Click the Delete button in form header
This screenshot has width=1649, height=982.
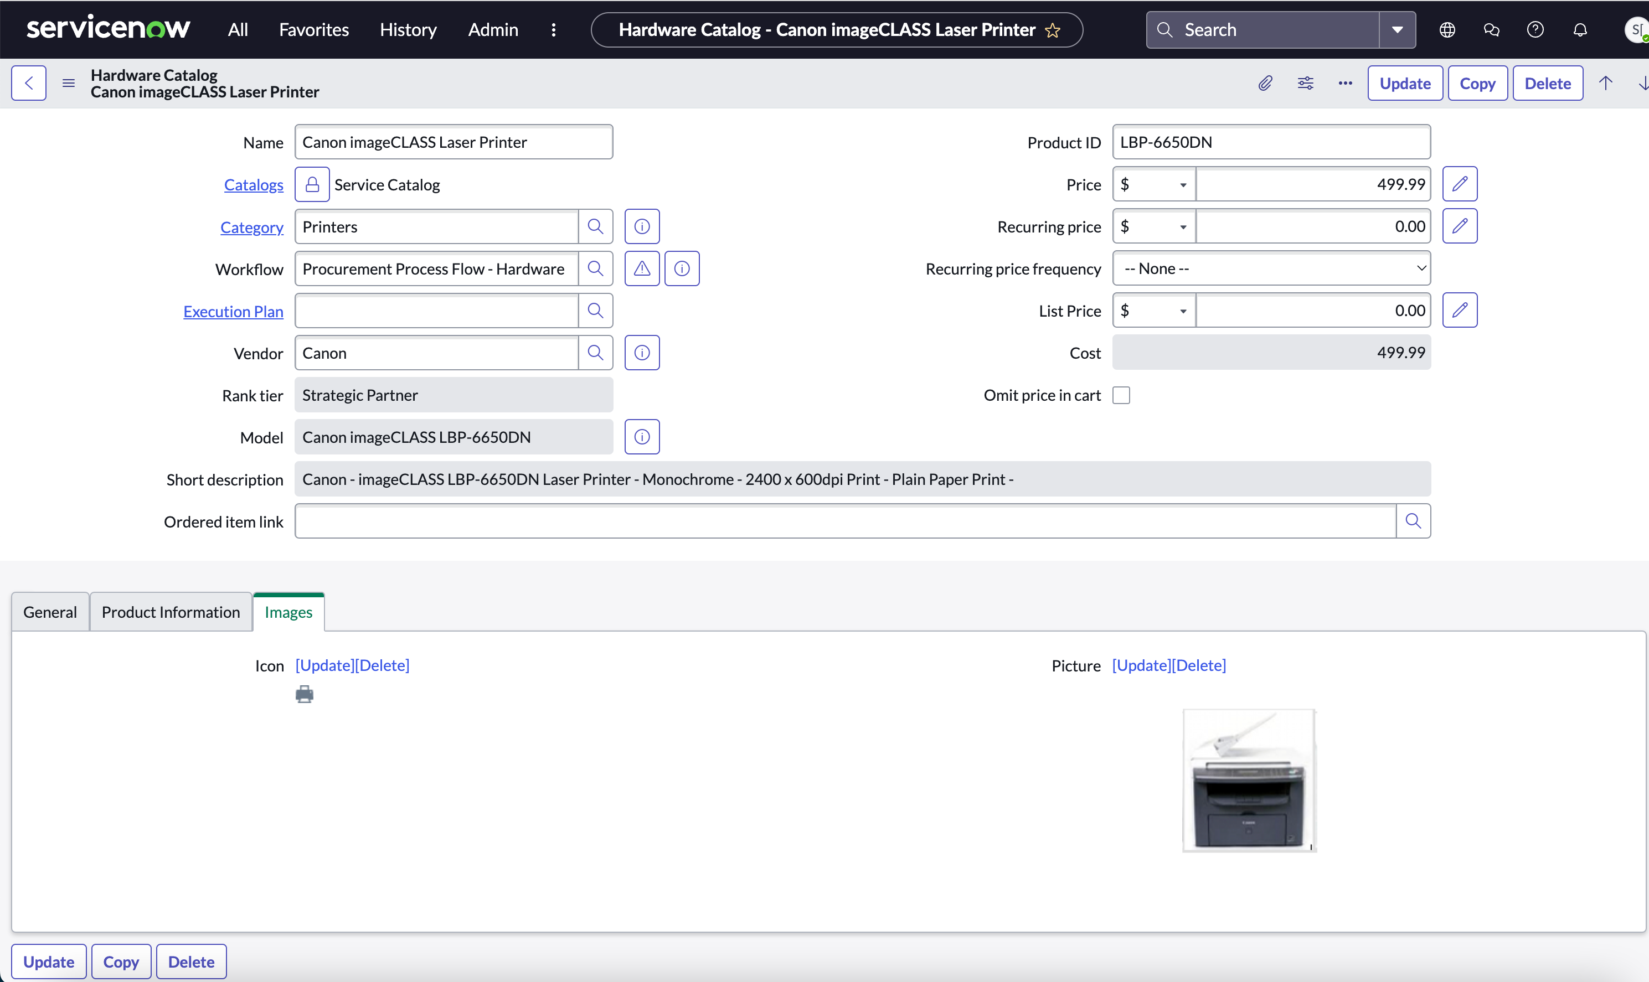1548,84
